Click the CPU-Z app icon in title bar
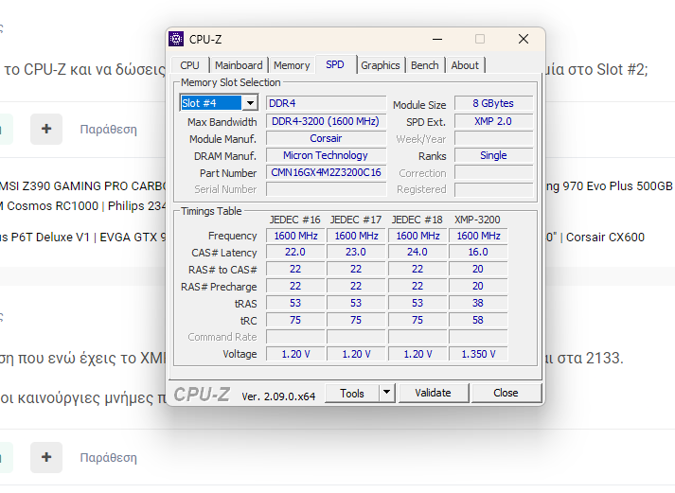The height and width of the screenshot is (493, 675). pyautogui.click(x=176, y=39)
